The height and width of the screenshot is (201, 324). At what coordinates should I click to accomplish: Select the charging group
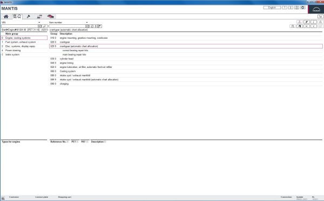pyautogui.click(x=186, y=84)
